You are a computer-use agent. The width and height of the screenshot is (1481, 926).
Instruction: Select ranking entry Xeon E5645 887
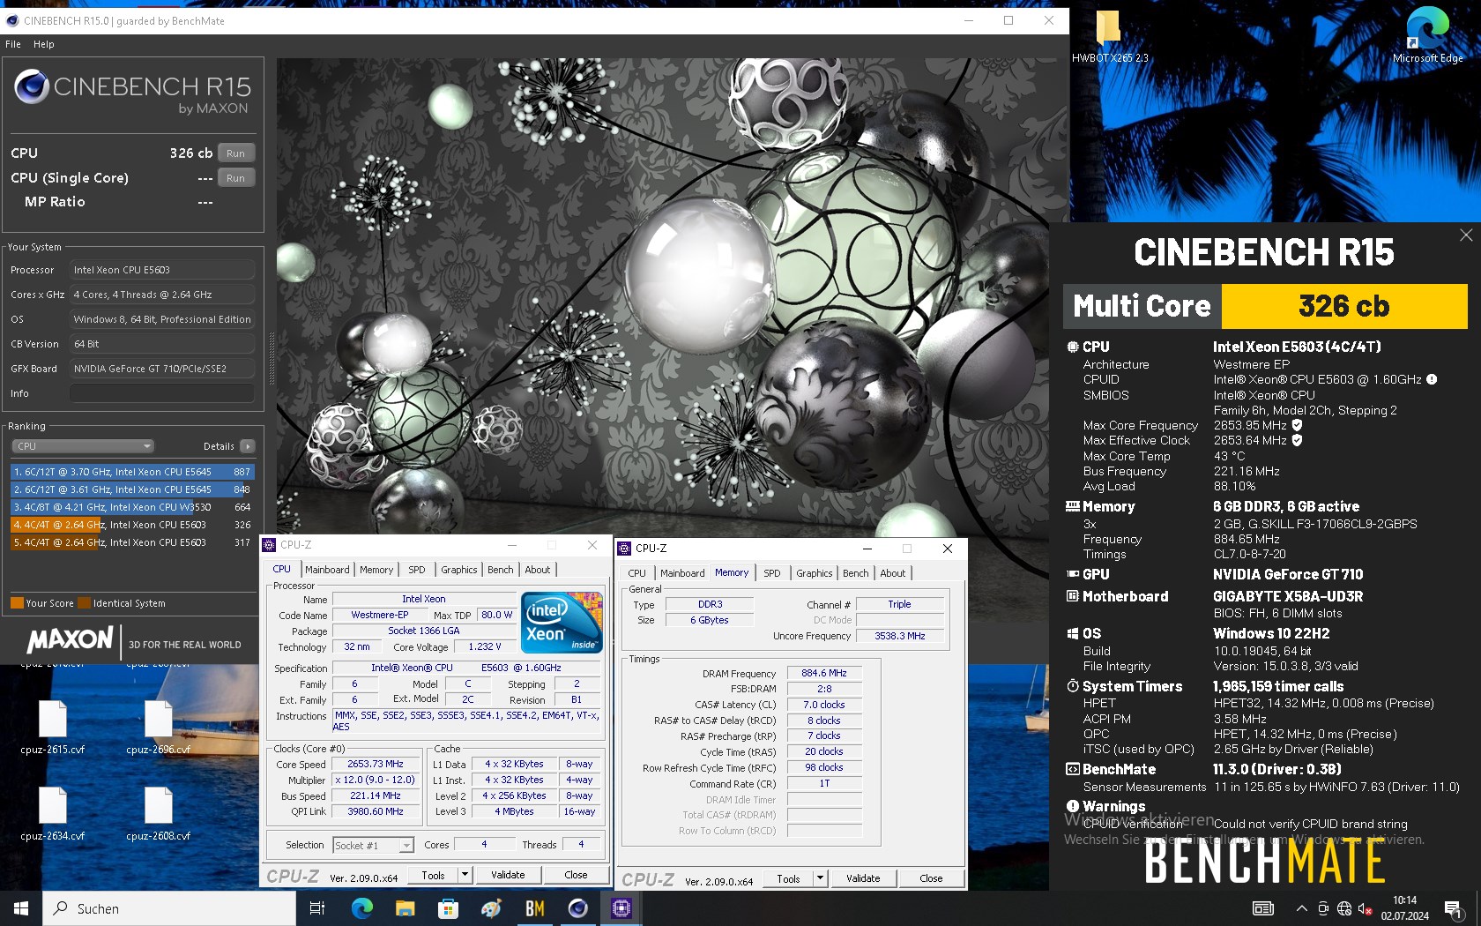(132, 472)
